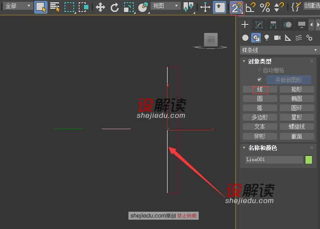The image size is (320, 229).
Task: Enable the 自动栅格 checkbox
Action: 259,70
